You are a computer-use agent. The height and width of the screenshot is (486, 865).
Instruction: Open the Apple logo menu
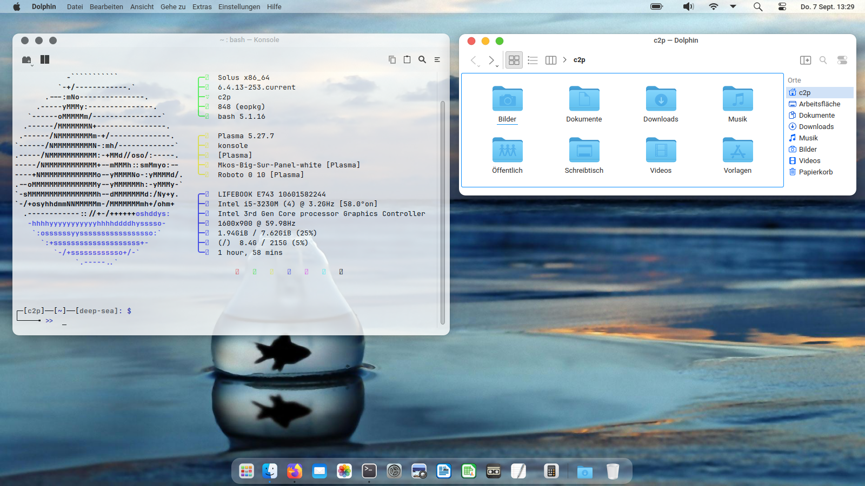click(17, 6)
